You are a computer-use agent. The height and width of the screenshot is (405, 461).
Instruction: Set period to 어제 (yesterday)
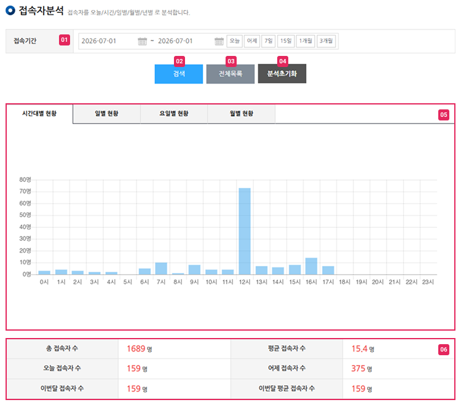[x=252, y=41]
